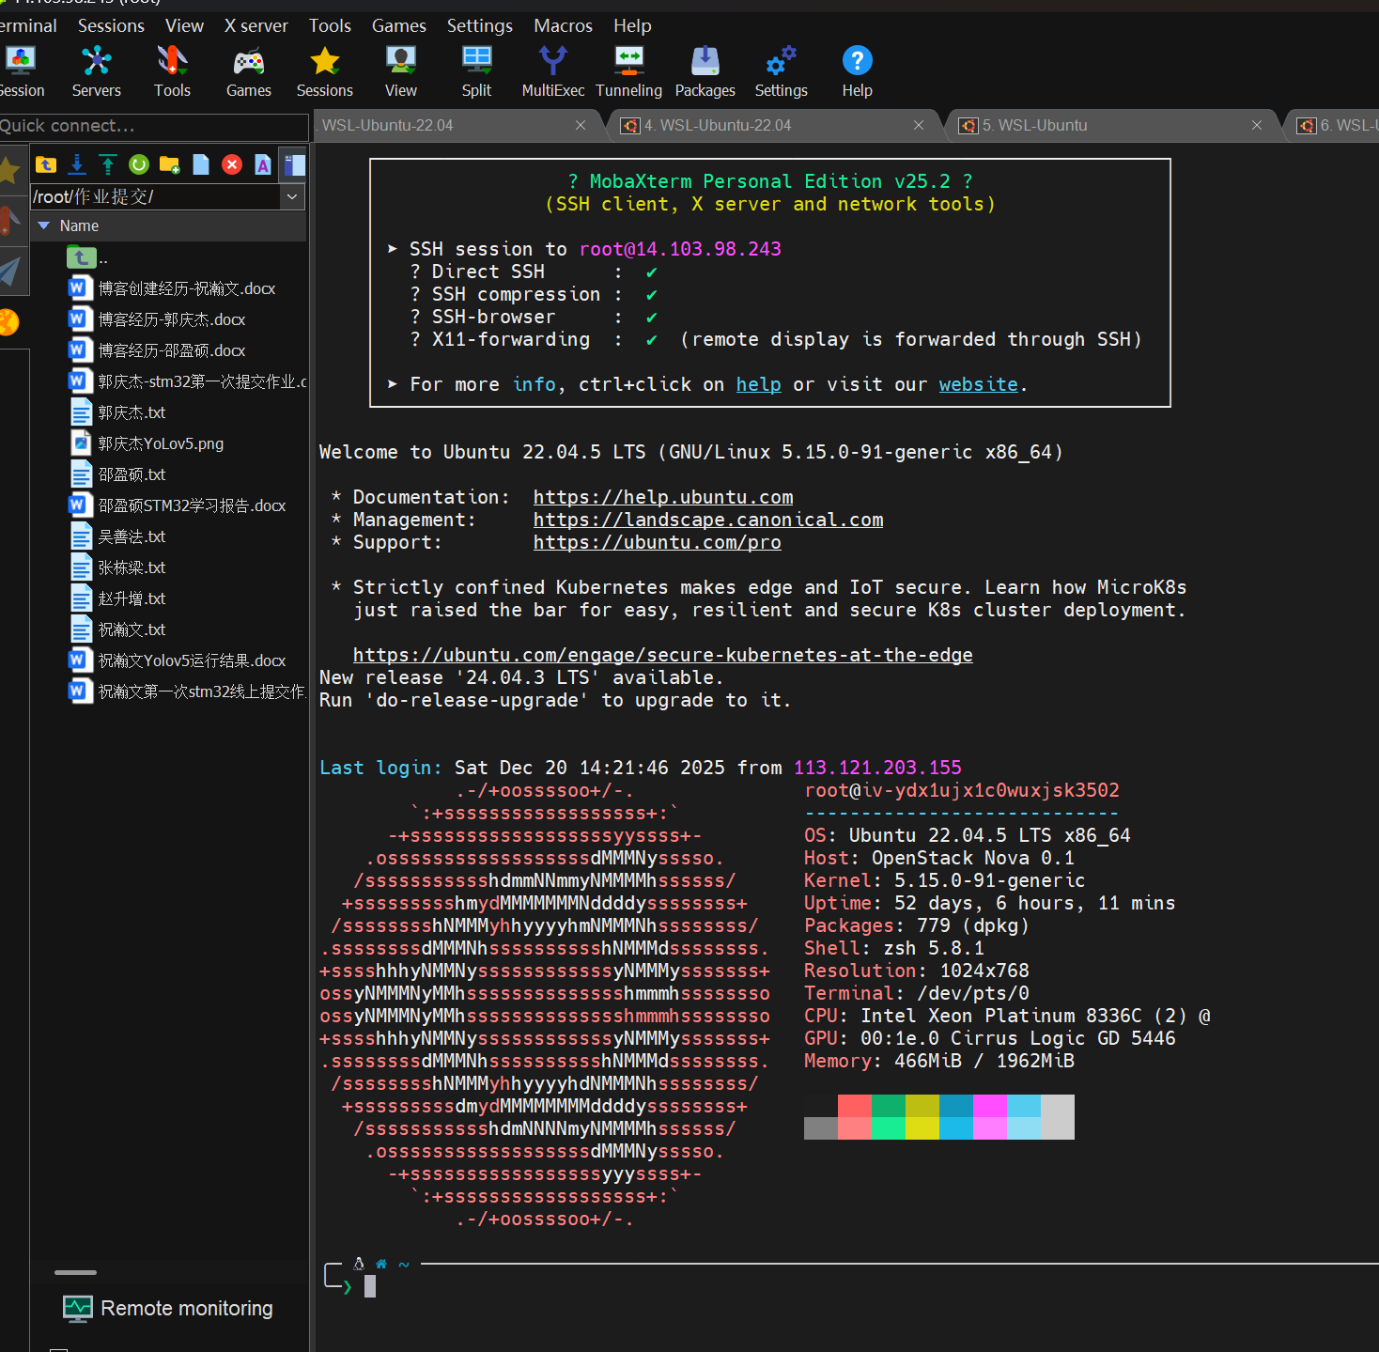1379x1352 pixels.
Task: Click the Remote monitoring button label
Action: (x=187, y=1308)
